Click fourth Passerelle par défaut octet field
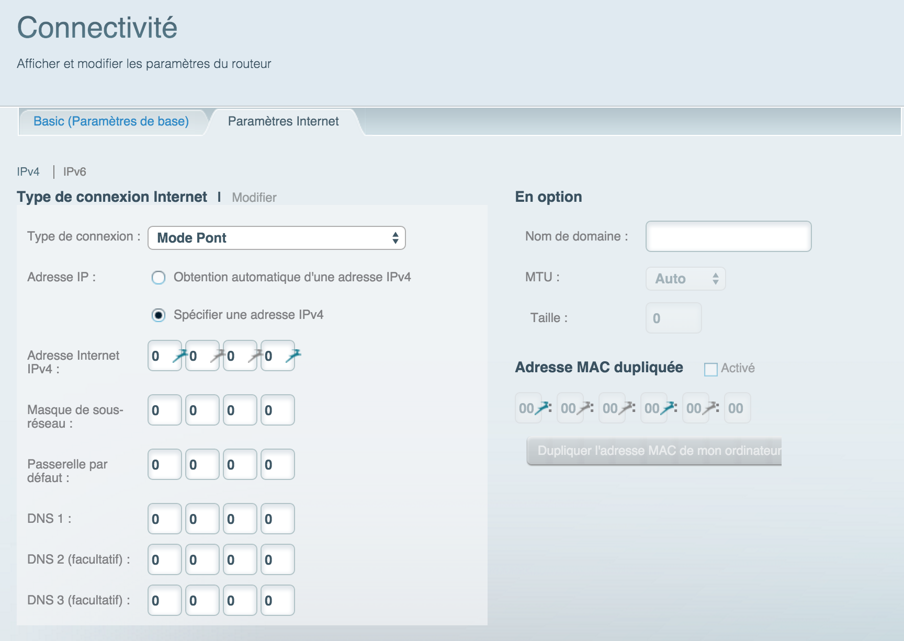 coord(278,465)
